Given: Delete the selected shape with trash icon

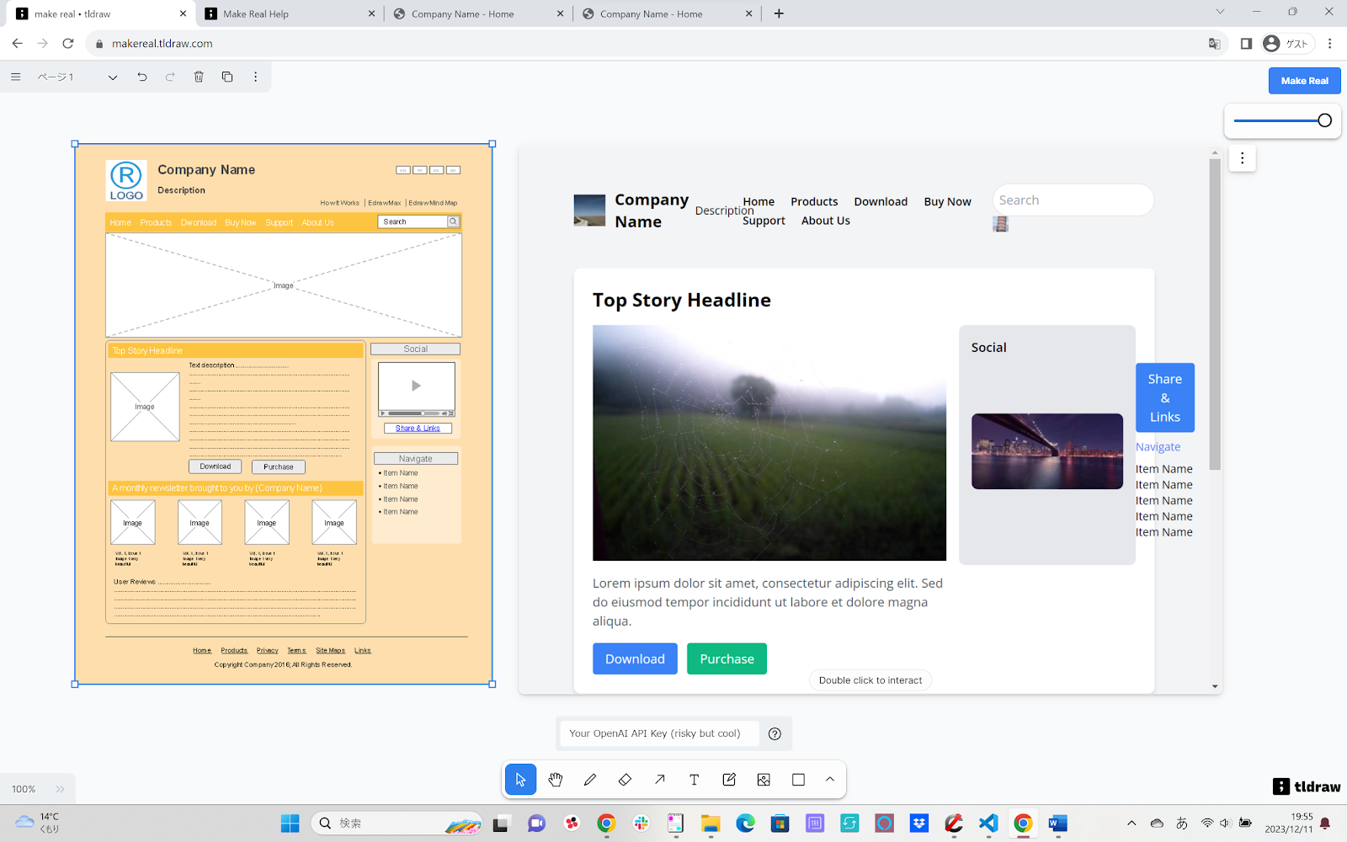Looking at the screenshot, I should pyautogui.click(x=199, y=77).
